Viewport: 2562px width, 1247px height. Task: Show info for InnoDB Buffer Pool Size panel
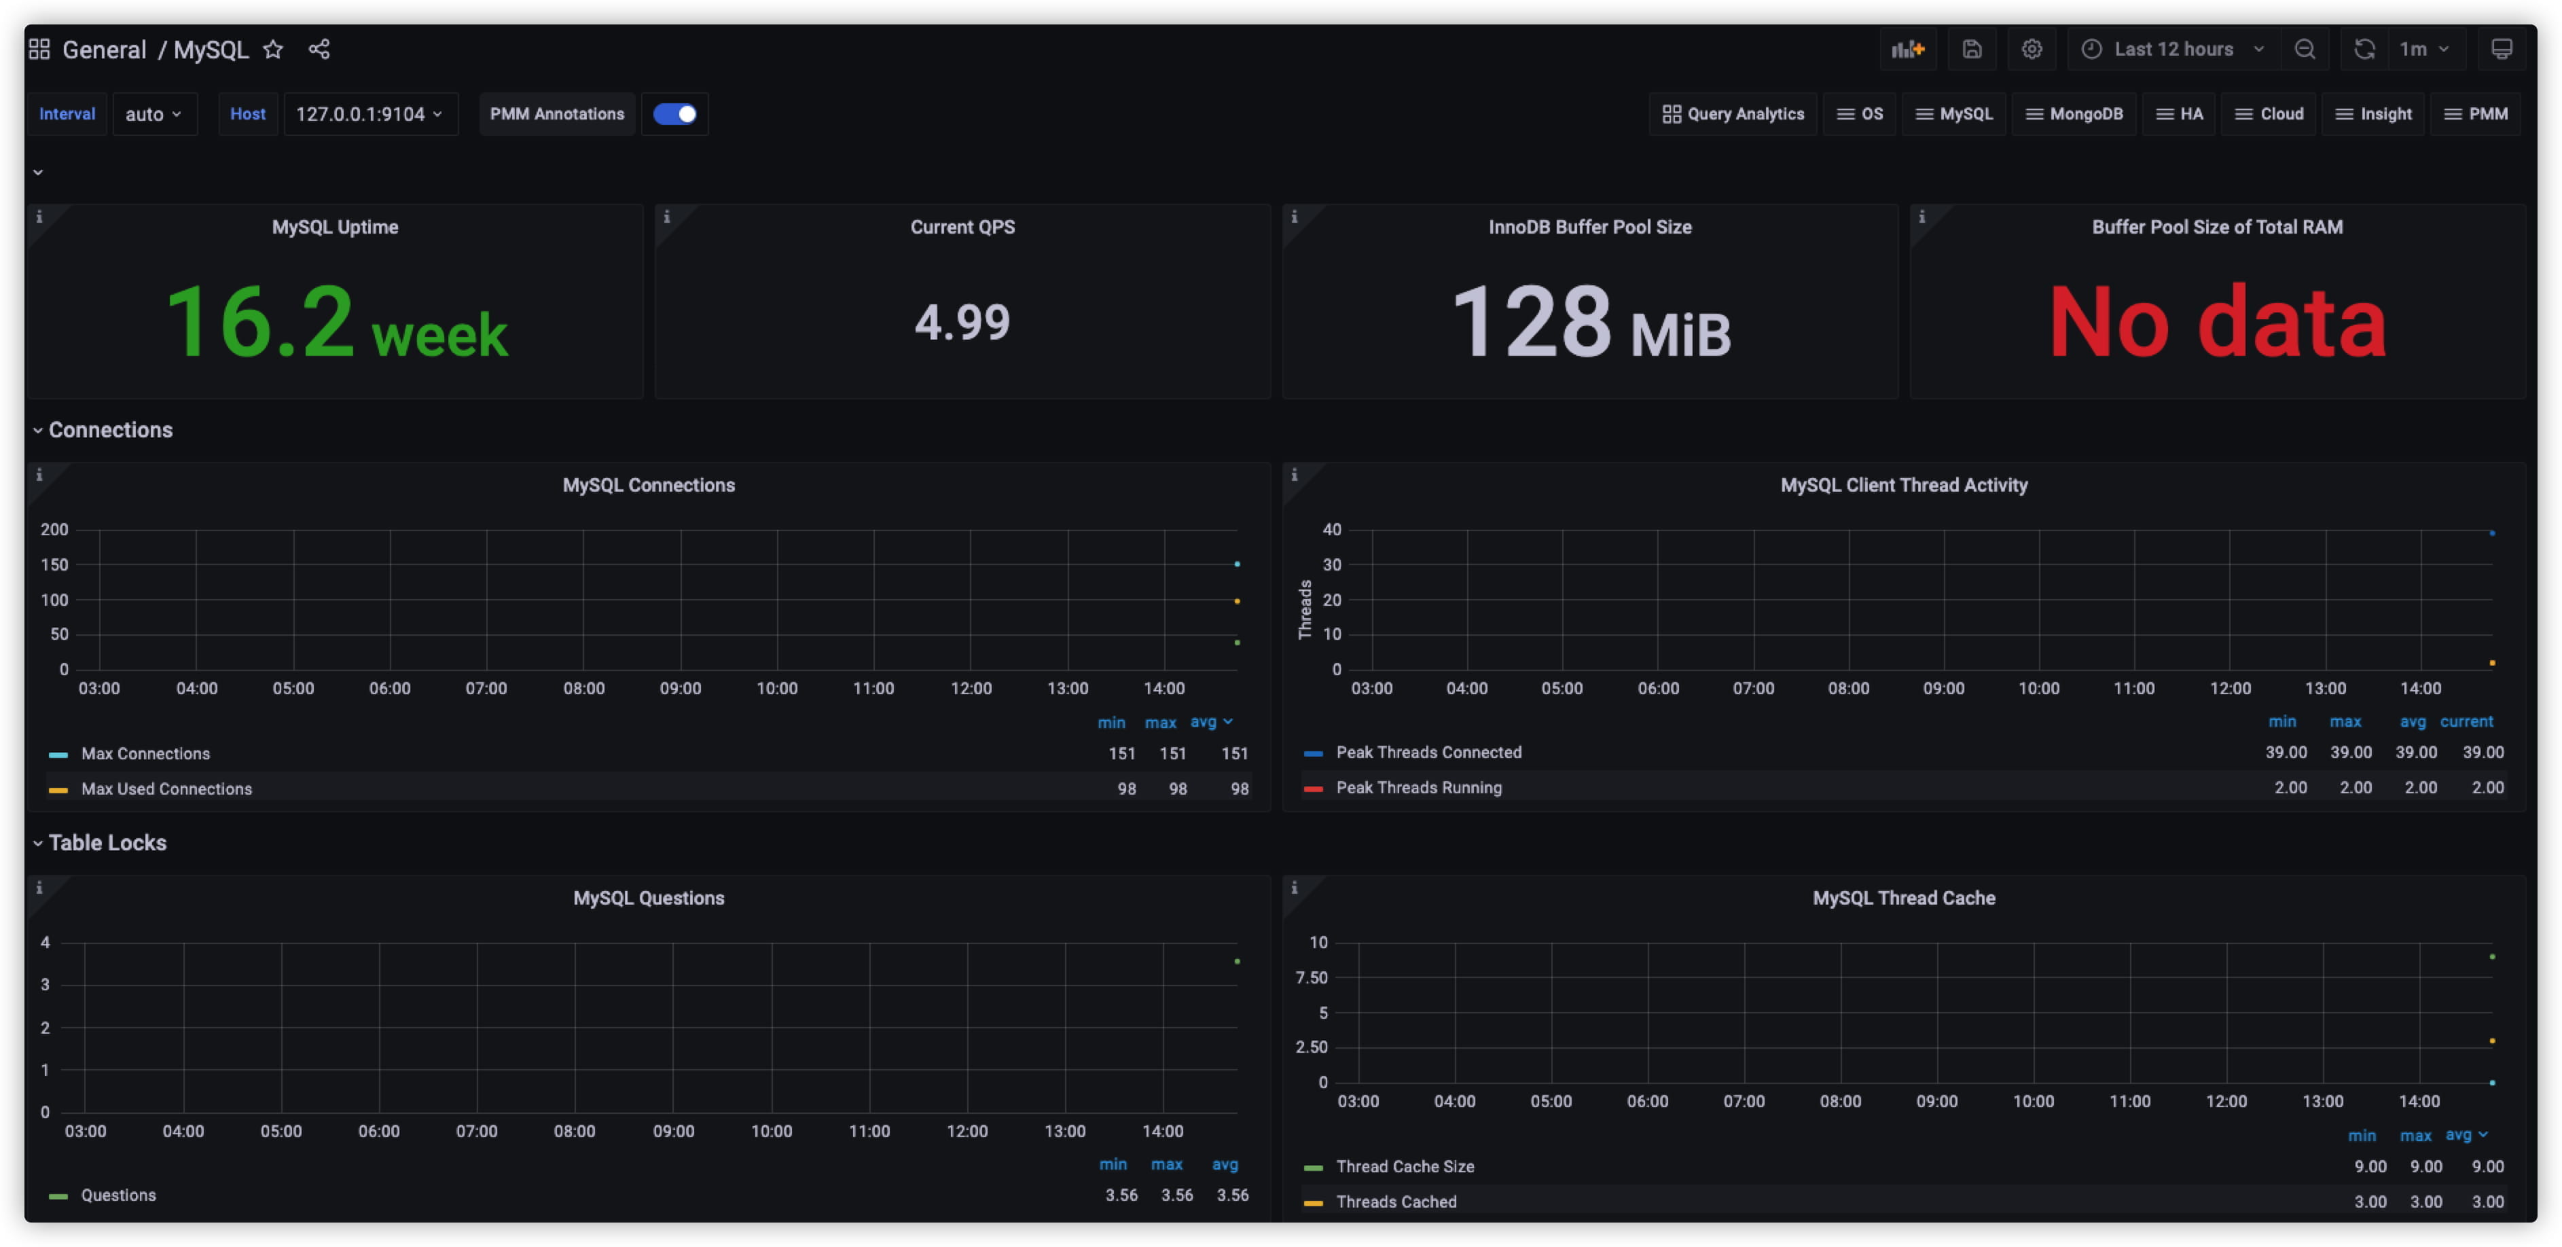click(x=1294, y=217)
